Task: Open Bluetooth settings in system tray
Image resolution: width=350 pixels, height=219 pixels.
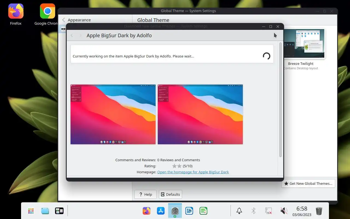Action: tap(253, 211)
